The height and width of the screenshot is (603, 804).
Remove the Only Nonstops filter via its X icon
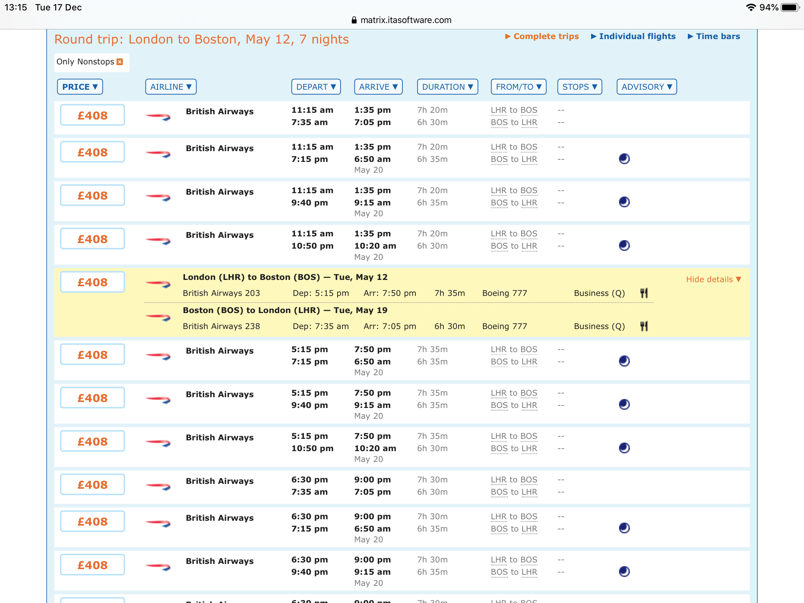[120, 62]
